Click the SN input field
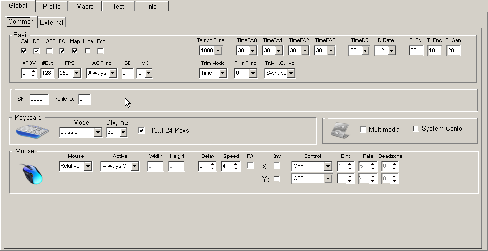488x251 pixels. (x=39, y=99)
